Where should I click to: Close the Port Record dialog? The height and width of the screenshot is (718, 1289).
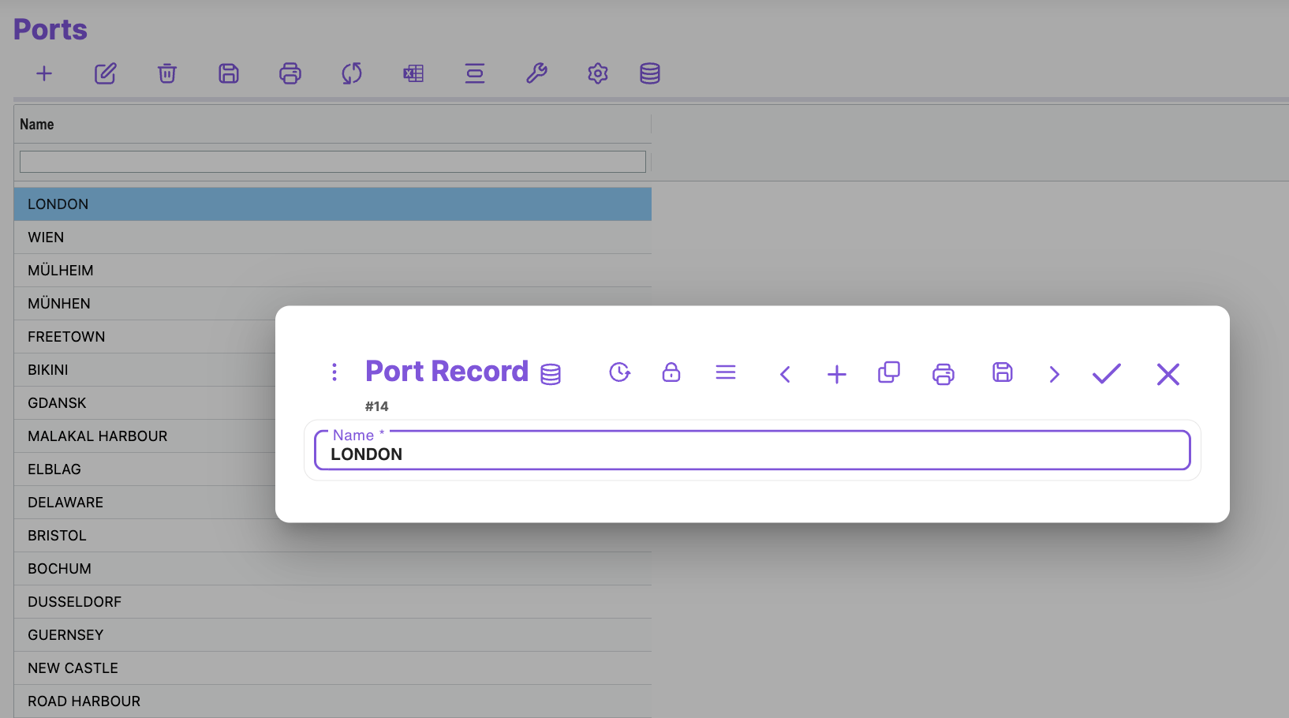tap(1168, 374)
